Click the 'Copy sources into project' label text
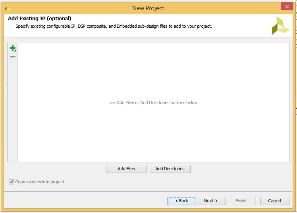This screenshot has height=213, width=297. point(40,182)
